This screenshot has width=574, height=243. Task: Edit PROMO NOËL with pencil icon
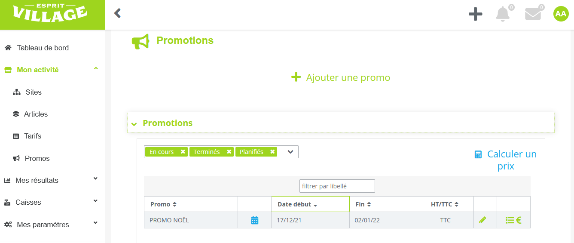click(482, 220)
